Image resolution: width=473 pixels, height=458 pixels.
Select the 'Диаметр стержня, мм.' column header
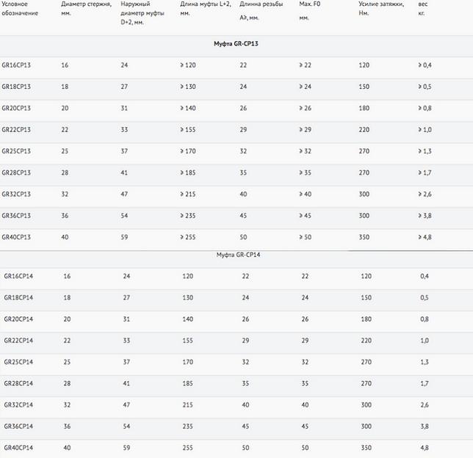click(x=87, y=9)
